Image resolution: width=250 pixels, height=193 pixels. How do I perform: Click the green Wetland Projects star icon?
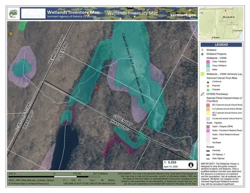click(x=202, y=54)
